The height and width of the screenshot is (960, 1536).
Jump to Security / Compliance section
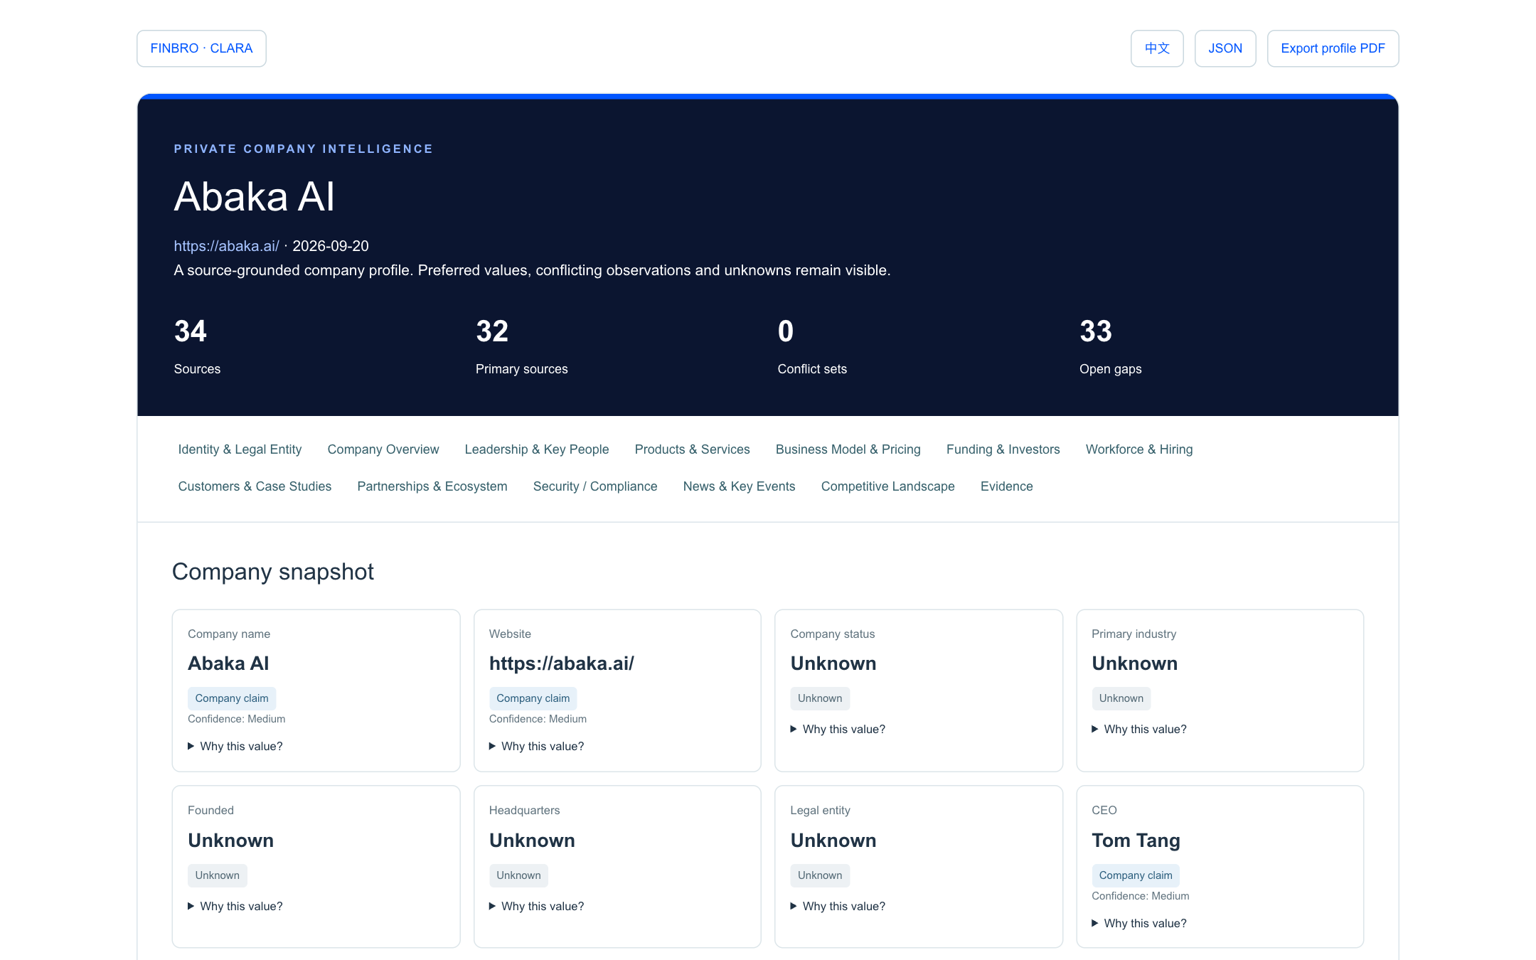pyautogui.click(x=595, y=486)
